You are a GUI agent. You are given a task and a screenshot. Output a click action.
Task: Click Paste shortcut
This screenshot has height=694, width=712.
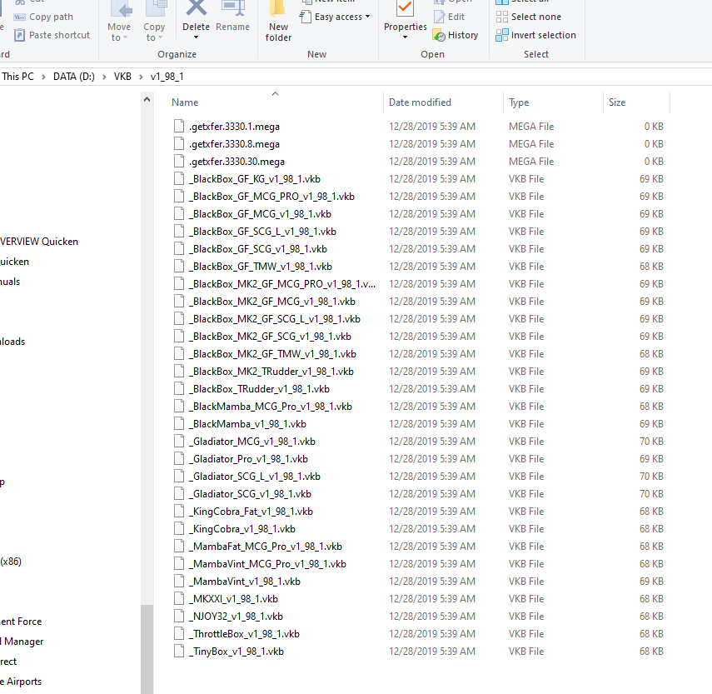pyautogui.click(x=52, y=35)
